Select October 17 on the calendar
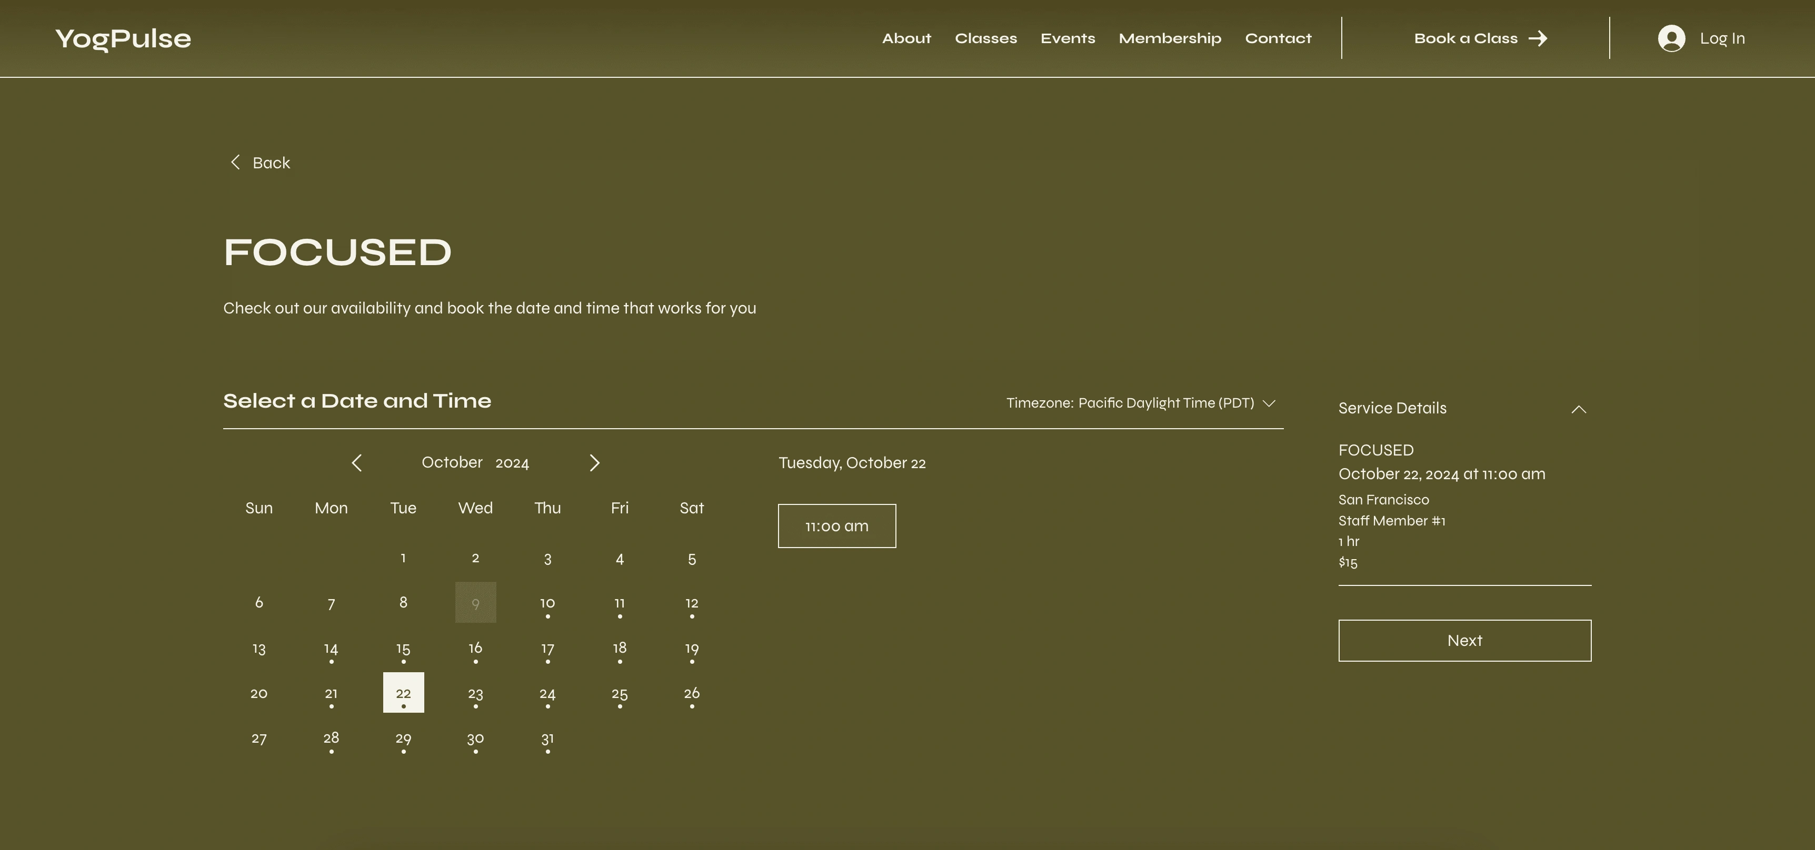Viewport: 1815px width, 850px height. [x=547, y=649]
